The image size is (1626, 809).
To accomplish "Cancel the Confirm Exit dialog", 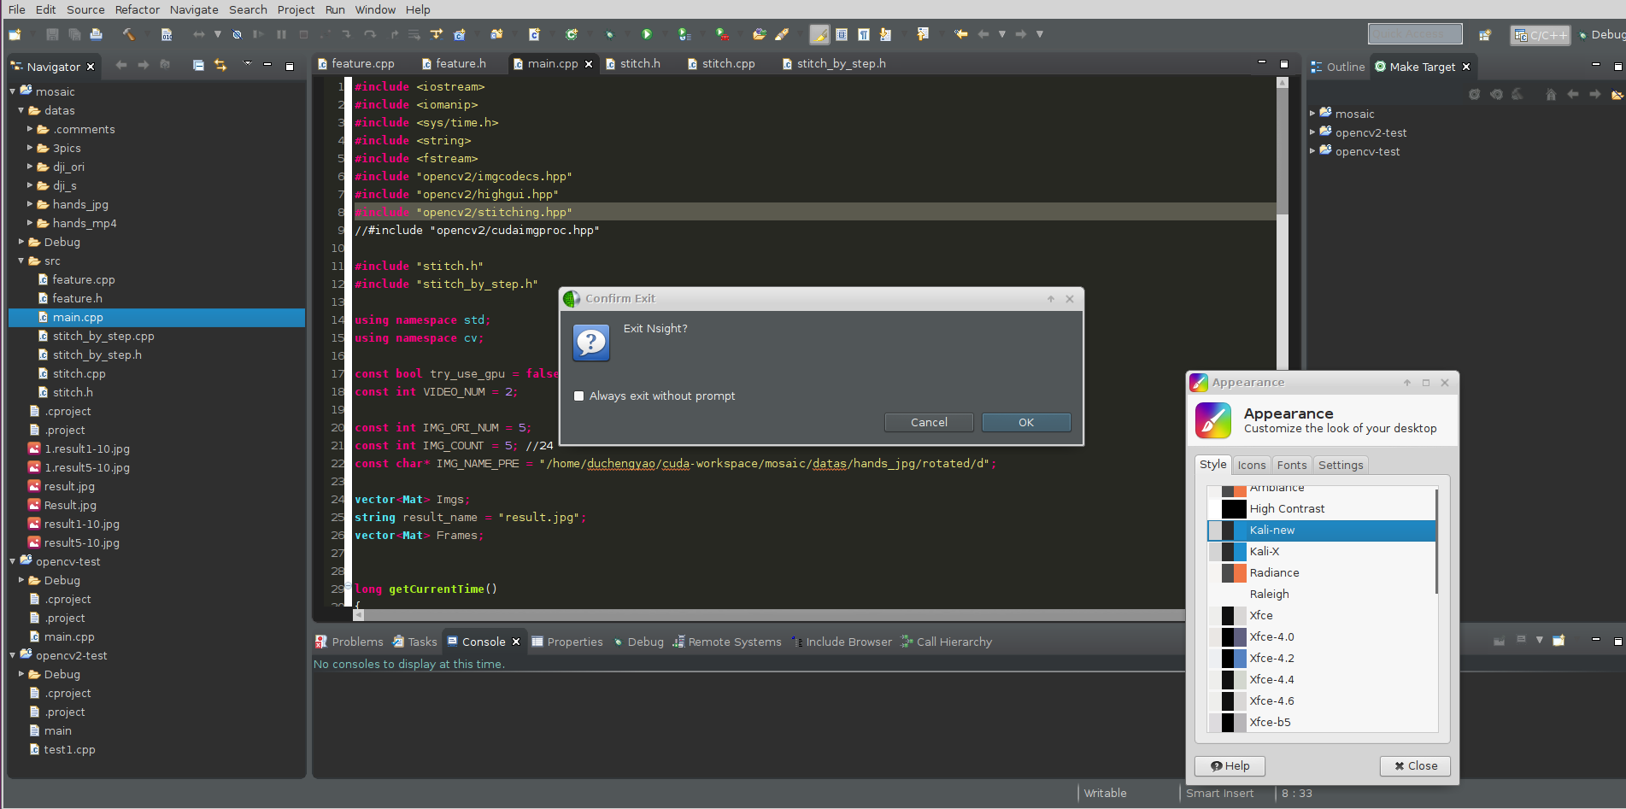I will coord(928,423).
